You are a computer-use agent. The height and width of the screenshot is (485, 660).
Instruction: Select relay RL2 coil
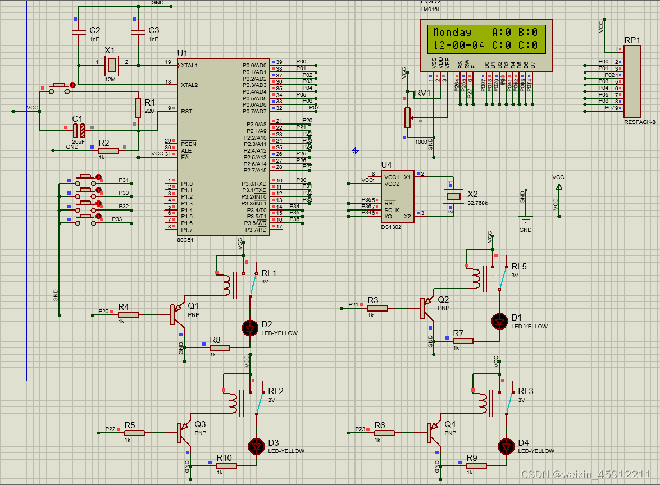[233, 403]
